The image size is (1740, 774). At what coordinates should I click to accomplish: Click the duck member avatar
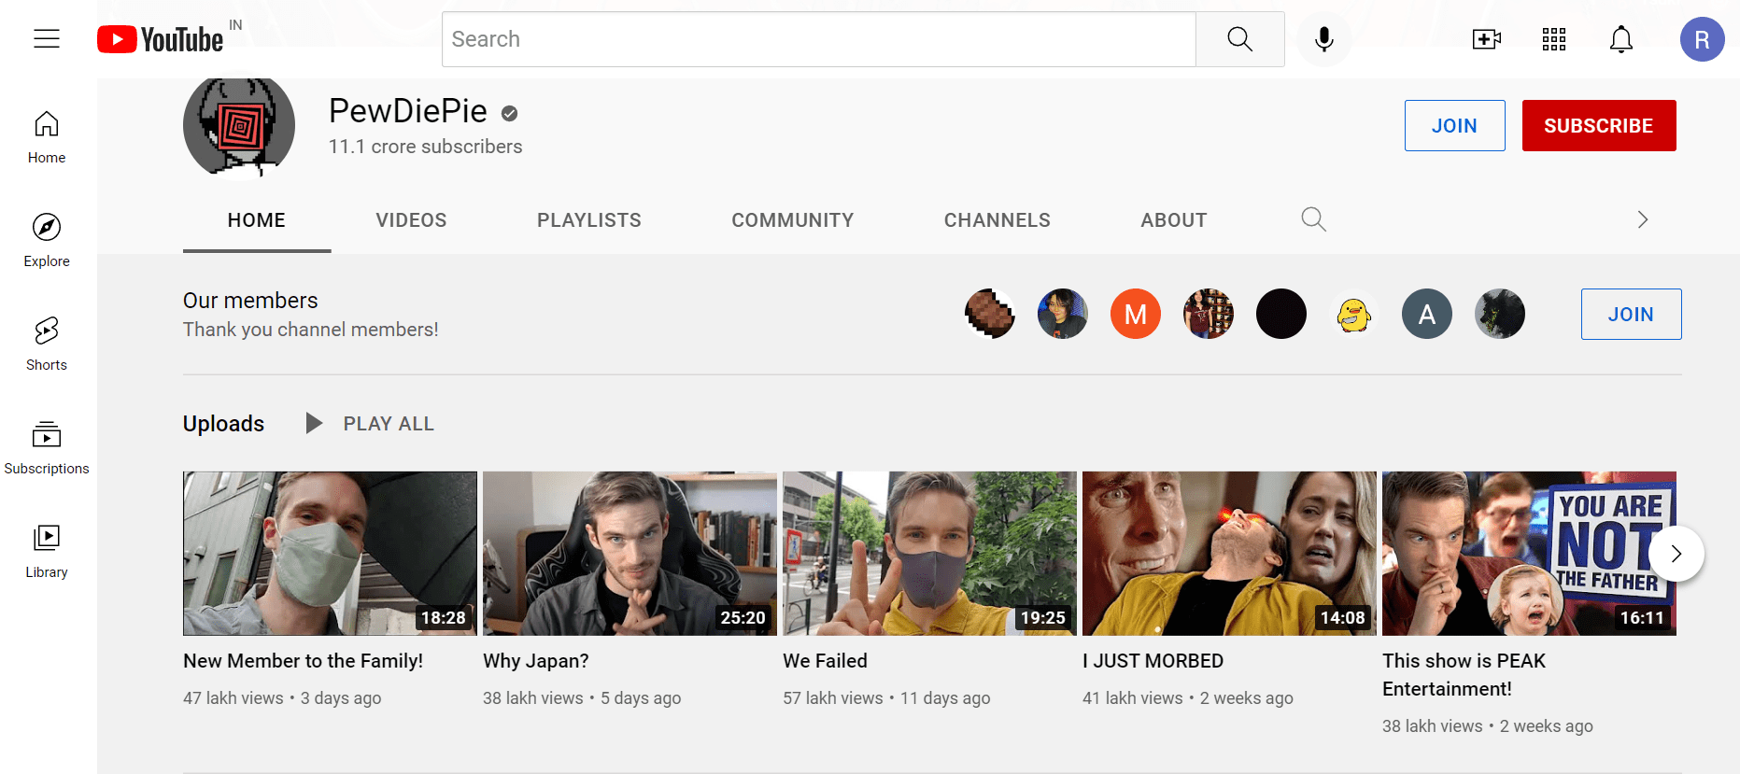pyautogui.click(x=1353, y=314)
